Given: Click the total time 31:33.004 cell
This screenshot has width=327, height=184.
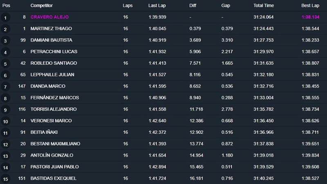Looking at the screenshot, I should click(x=264, y=98).
